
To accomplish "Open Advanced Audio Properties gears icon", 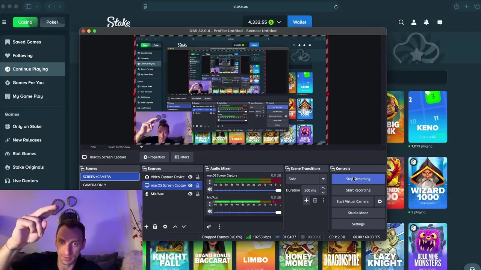I will coord(209,226).
